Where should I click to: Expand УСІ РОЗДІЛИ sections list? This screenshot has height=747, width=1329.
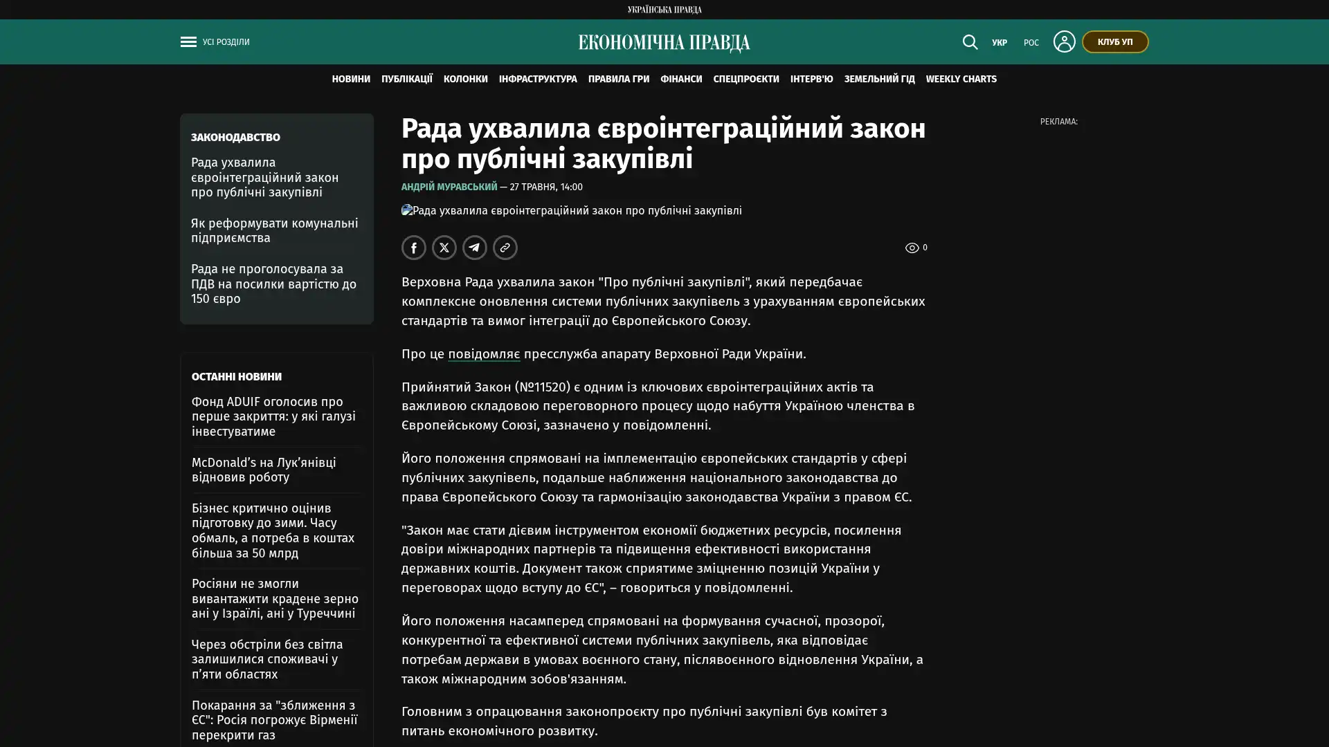[x=226, y=42]
